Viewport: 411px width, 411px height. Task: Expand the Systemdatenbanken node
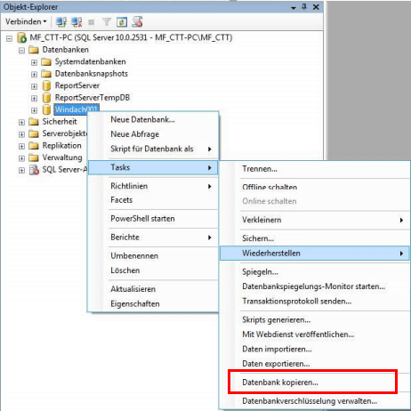pyautogui.click(x=34, y=62)
